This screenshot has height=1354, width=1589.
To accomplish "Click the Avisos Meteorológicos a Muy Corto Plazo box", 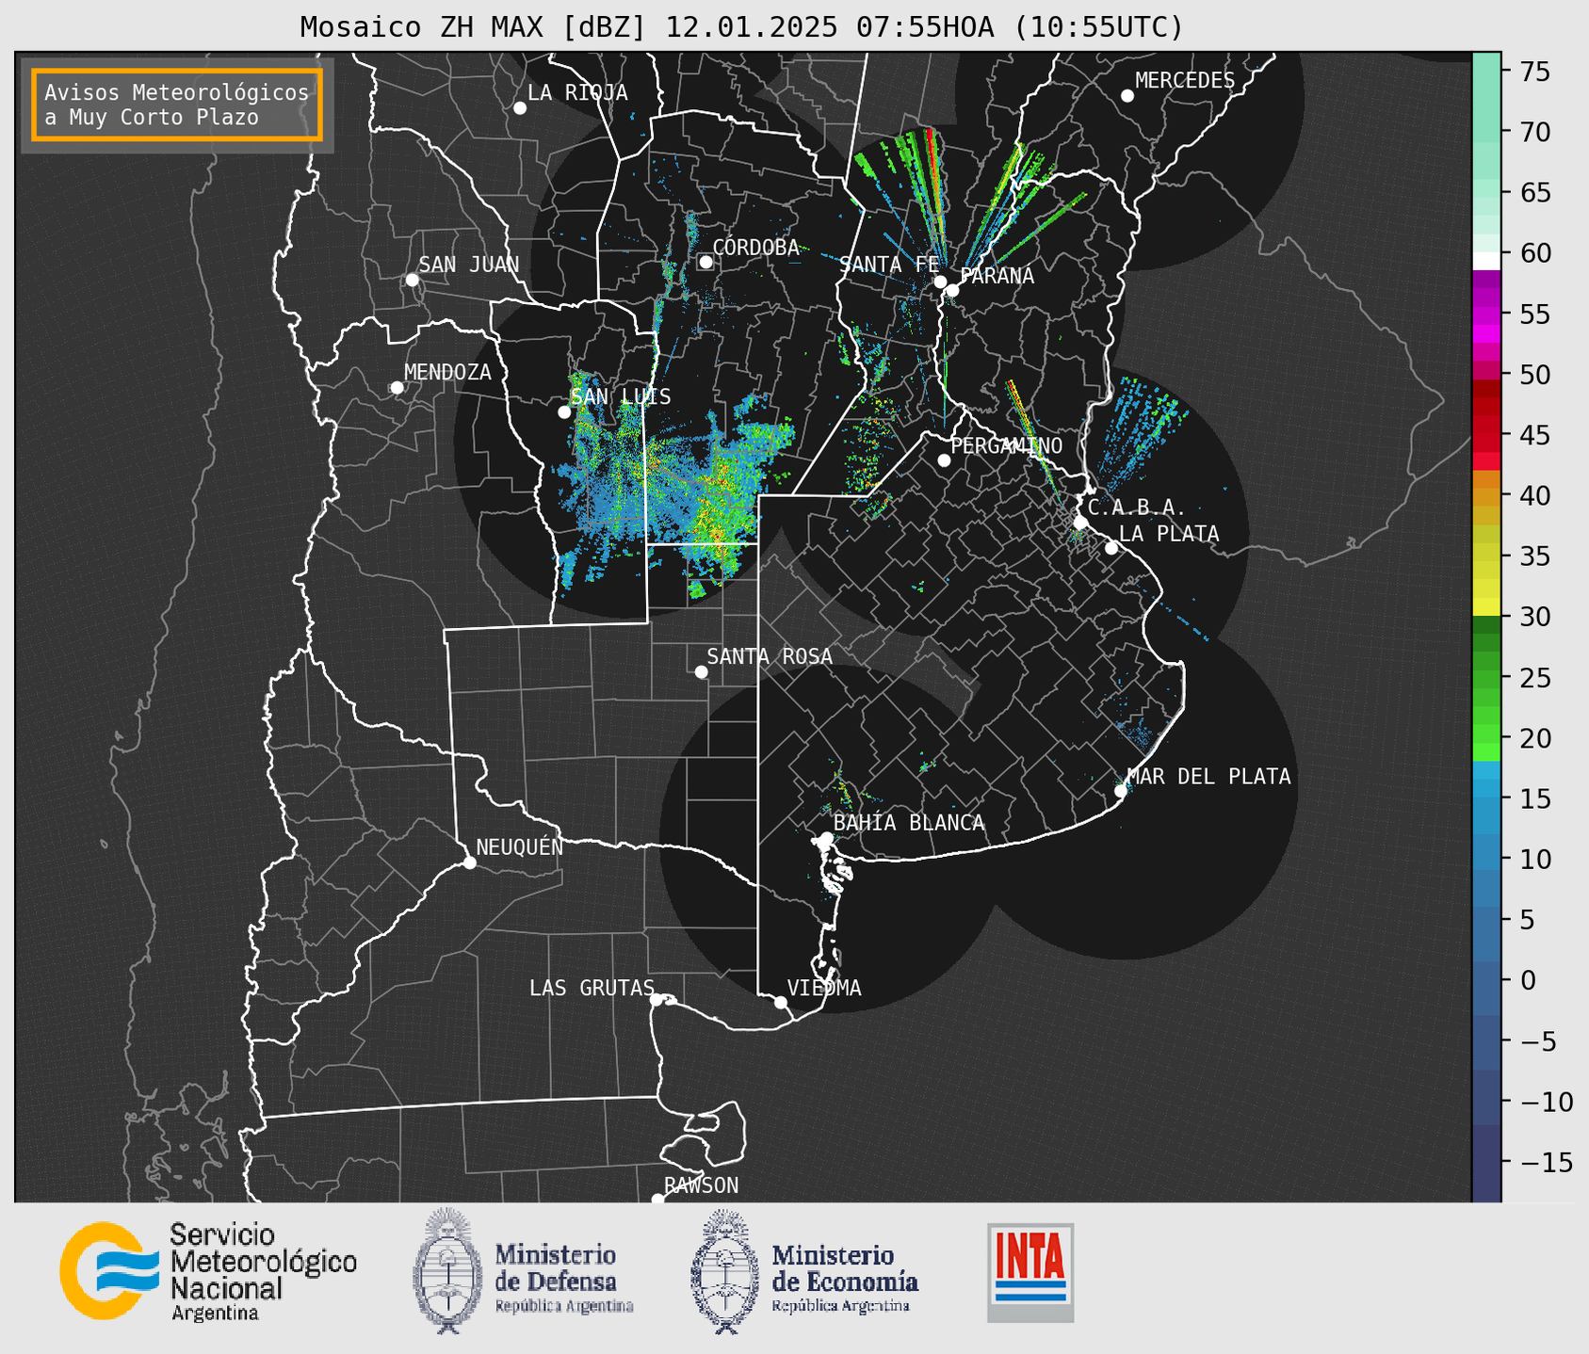I will click(177, 105).
